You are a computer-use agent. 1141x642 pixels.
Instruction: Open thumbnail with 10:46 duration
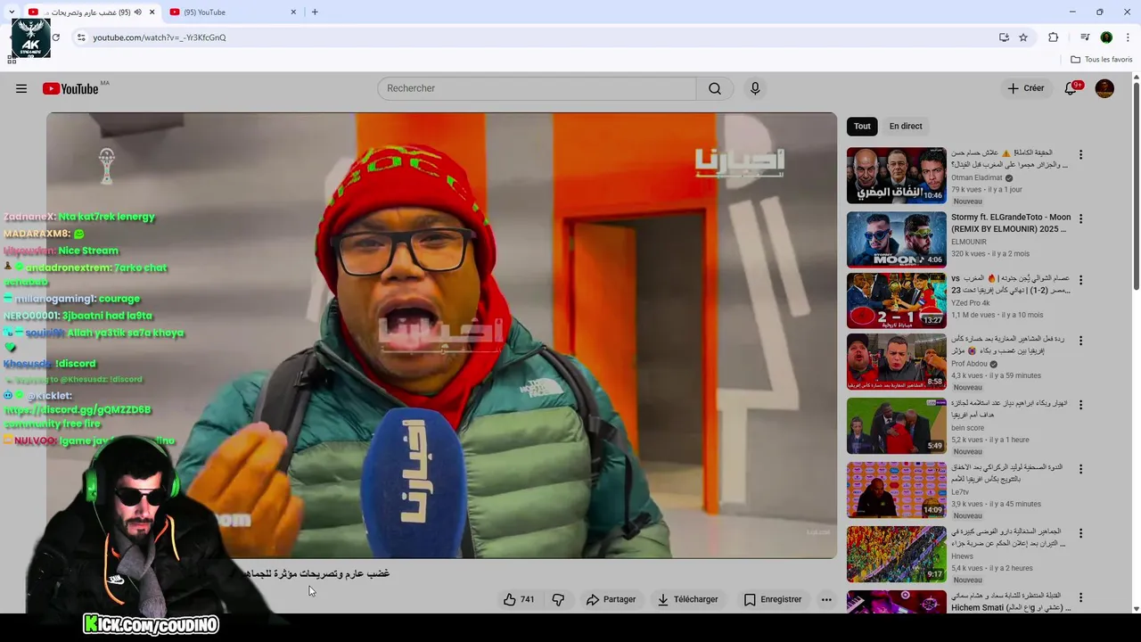897,175
